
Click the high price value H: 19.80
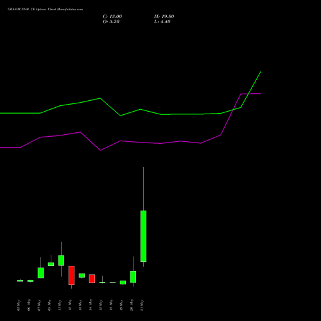click(x=164, y=17)
